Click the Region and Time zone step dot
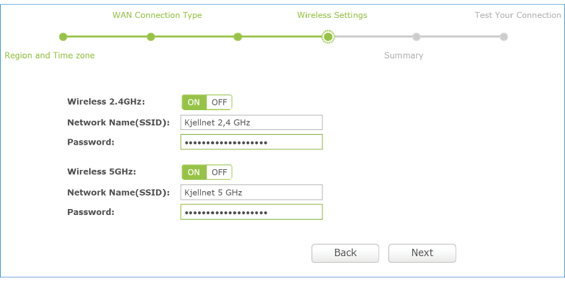This screenshot has height=282, width=565. click(x=63, y=37)
